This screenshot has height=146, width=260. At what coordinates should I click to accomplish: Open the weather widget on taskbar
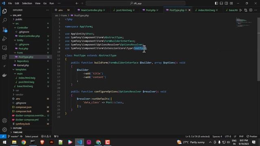click(191, 142)
